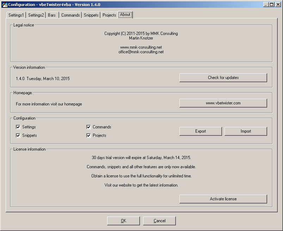
Task: Go to the Bars tab
Action: tap(52, 15)
